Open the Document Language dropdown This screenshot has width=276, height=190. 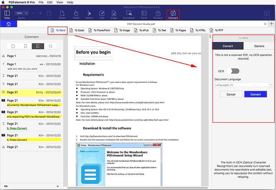[243, 85]
